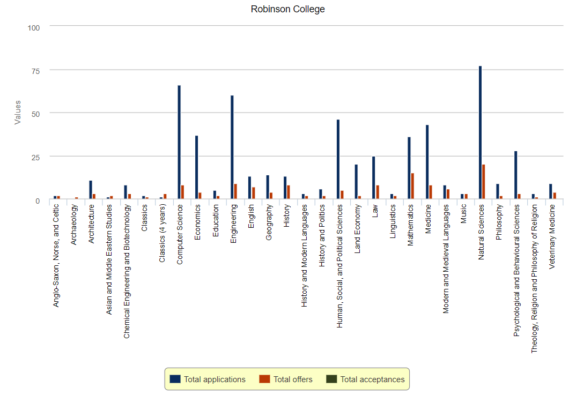The image size is (576, 402).
Task: Click the dark blue Total applications swatch
Action: tap(175, 379)
